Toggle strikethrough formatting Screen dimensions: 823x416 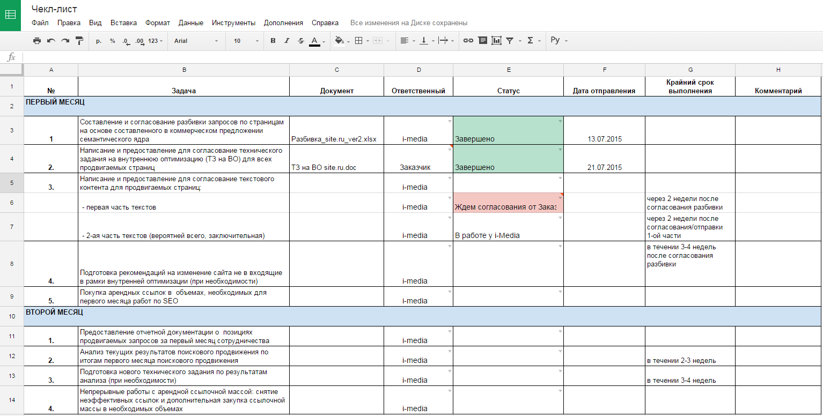pos(300,41)
